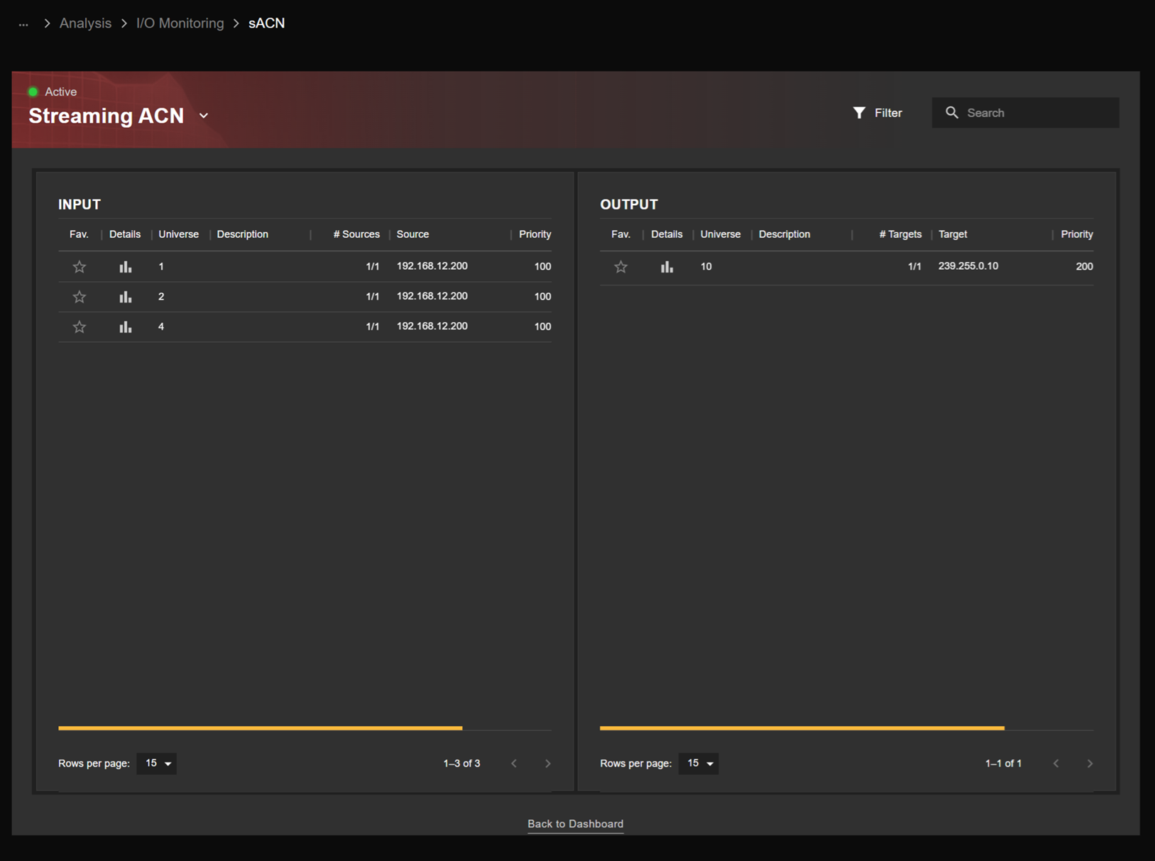The image size is (1155, 861).
Task: Click OUTPUT Details column header
Action: 667,234
